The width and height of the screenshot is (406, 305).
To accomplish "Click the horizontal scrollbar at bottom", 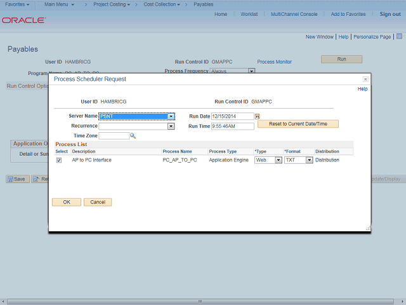I will (x=200, y=301).
